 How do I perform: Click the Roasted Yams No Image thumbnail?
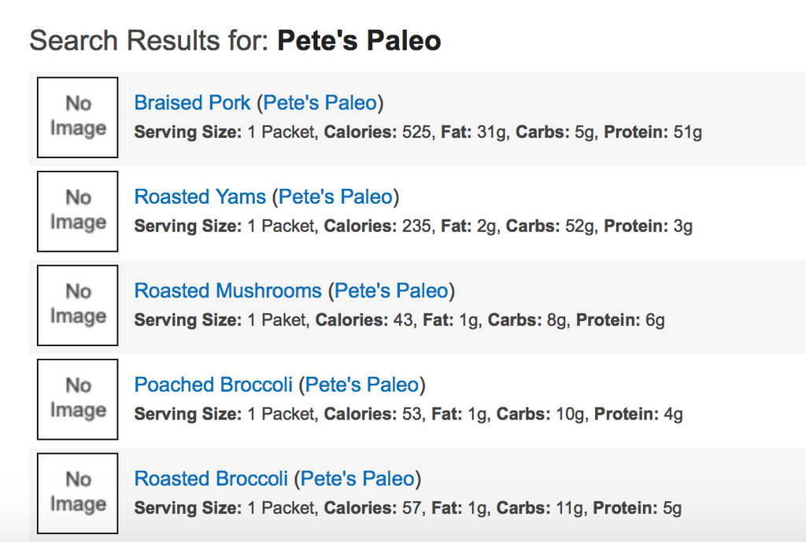click(77, 211)
